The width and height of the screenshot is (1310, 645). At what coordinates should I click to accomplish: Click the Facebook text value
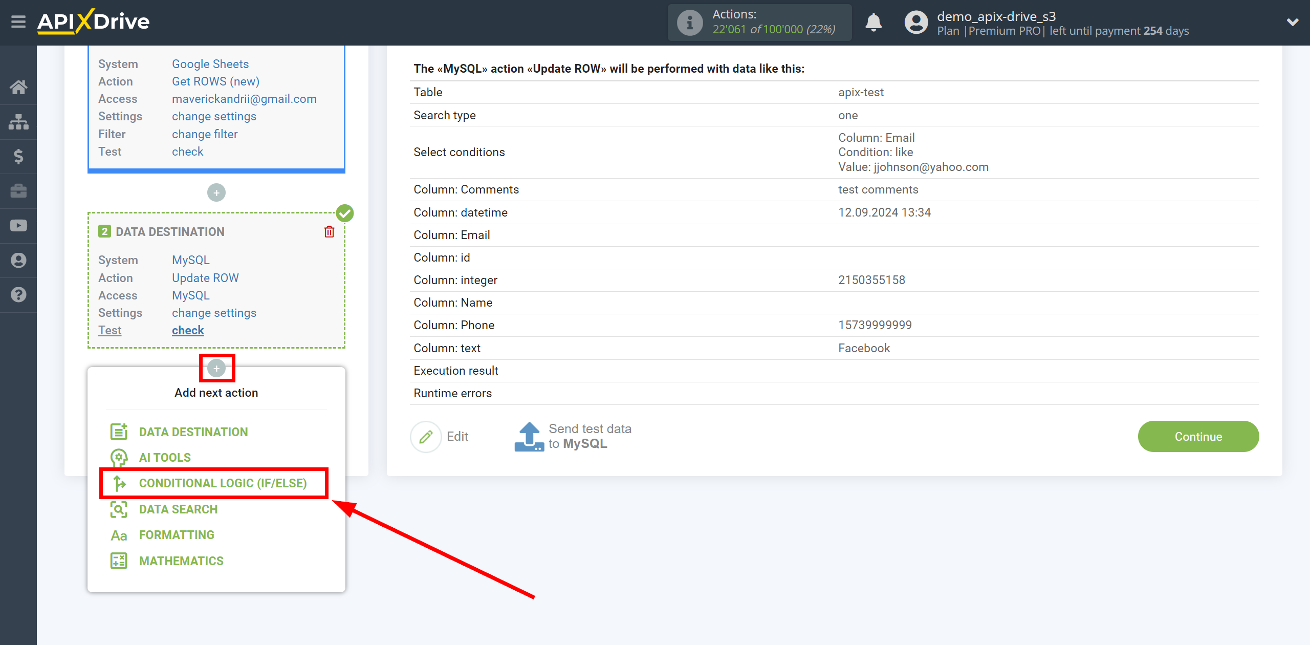click(864, 348)
